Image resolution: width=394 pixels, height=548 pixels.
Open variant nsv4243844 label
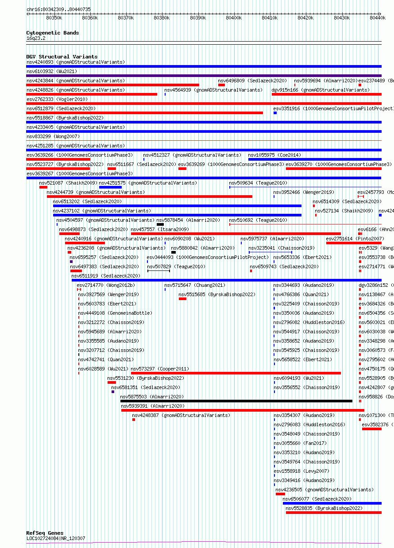76,81
